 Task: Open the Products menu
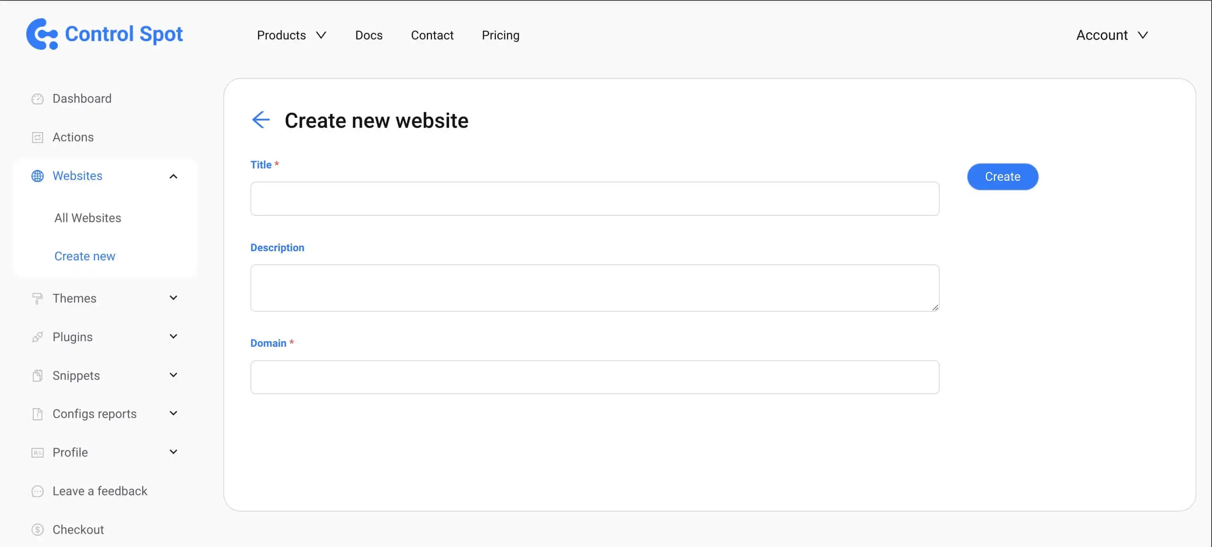tap(291, 35)
